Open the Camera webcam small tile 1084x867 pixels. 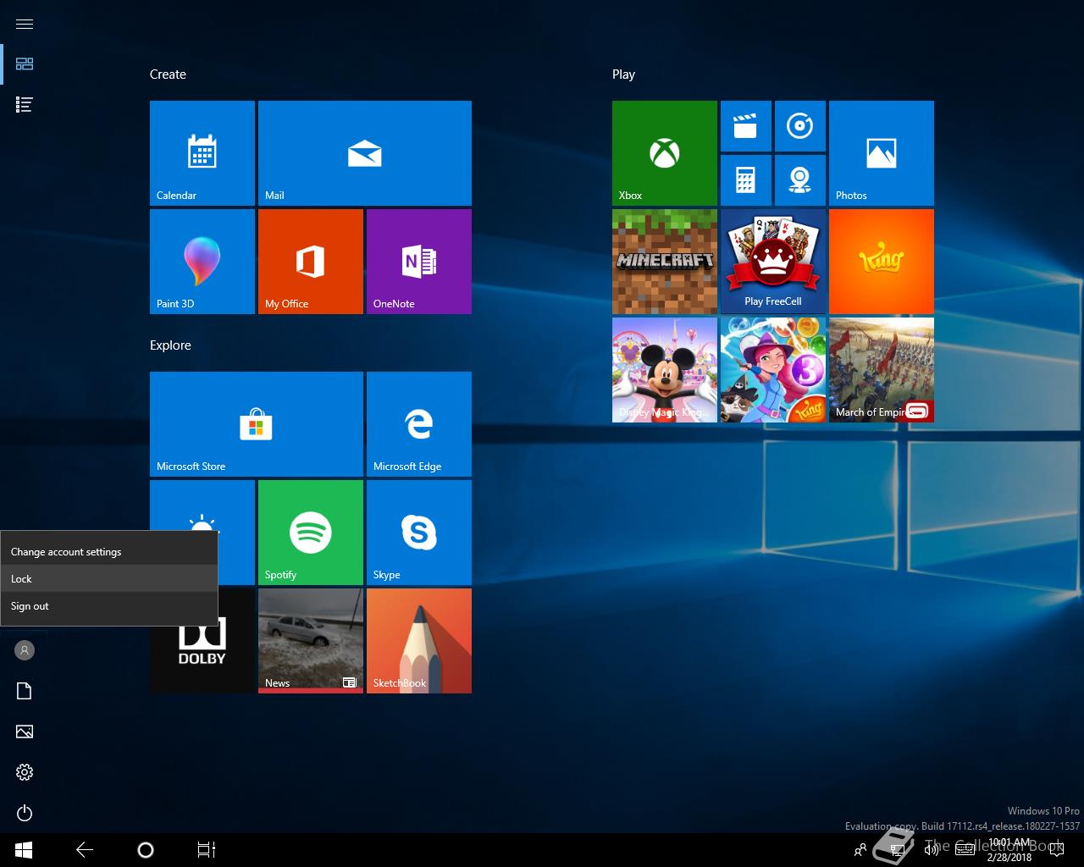coord(800,180)
